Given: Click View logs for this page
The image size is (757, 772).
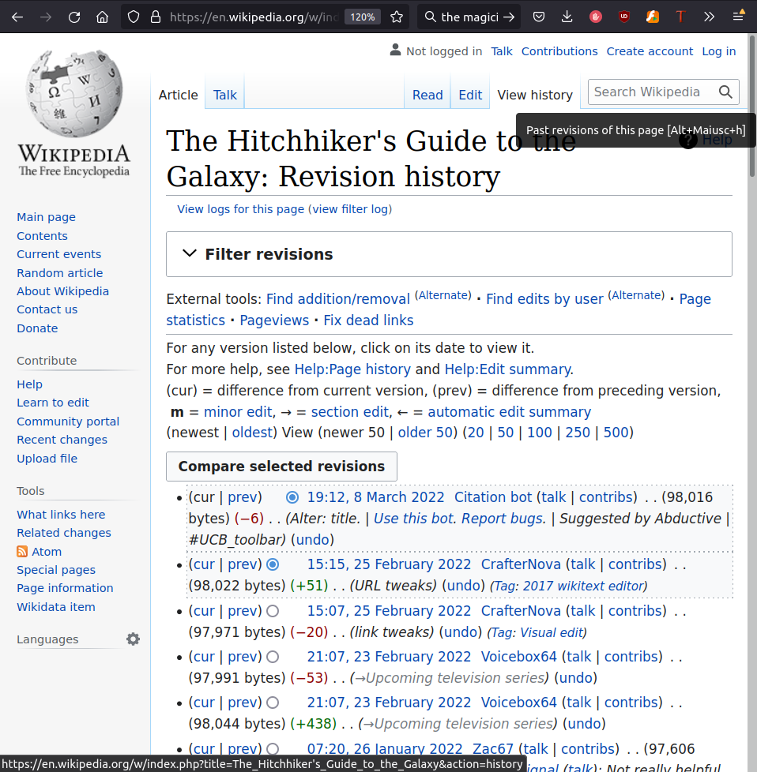Looking at the screenshot, I should (240, 209).
